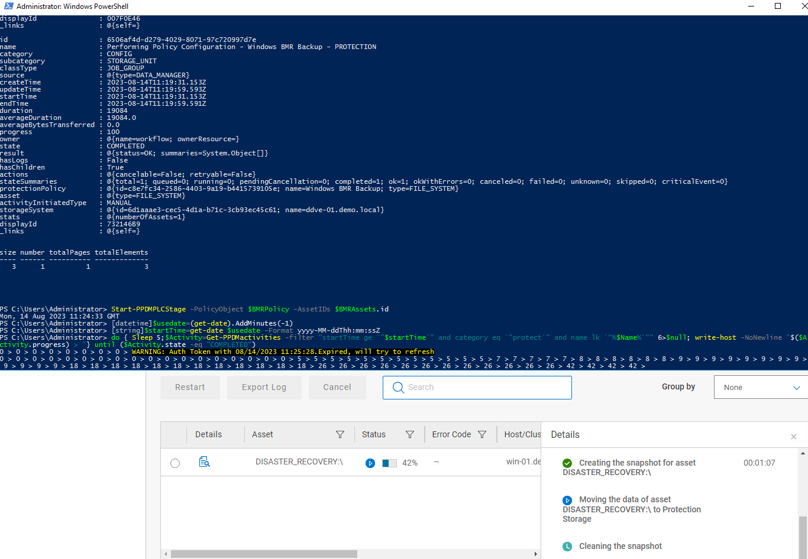Click the 00:01:07 duration text

[x=759, y=463]
